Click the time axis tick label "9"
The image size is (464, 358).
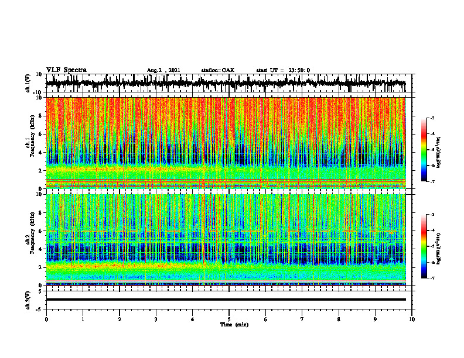375,319
